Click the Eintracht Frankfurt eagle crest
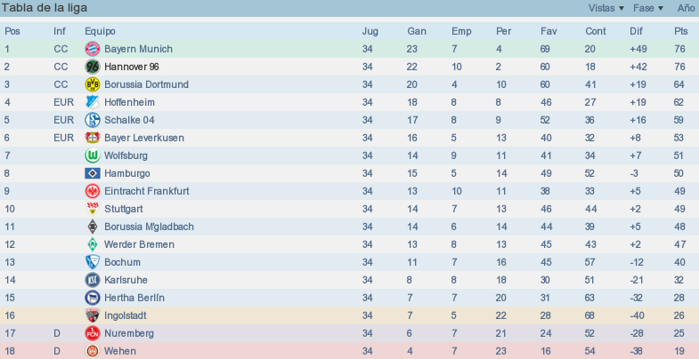This screenshot has height=359, width=699. point(93,191)
